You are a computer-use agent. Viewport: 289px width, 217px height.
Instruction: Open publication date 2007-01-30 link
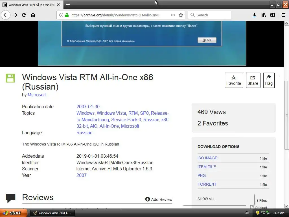pyautogui.click(x=88, y=107)
